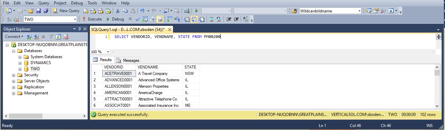Click the green Start debugging arrow
This screenshot has height=130, width=445.
pyautogui.click(x=197, y=11)
